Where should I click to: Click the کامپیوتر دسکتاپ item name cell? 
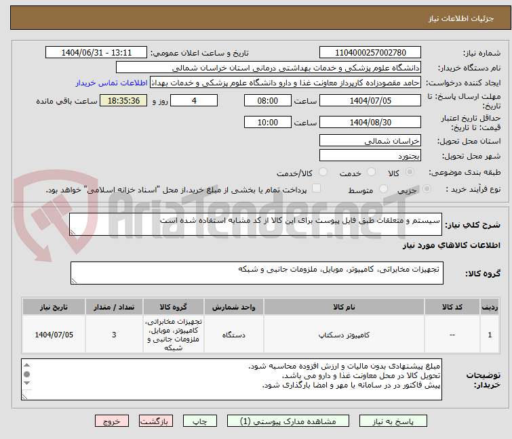click(344, 335)
